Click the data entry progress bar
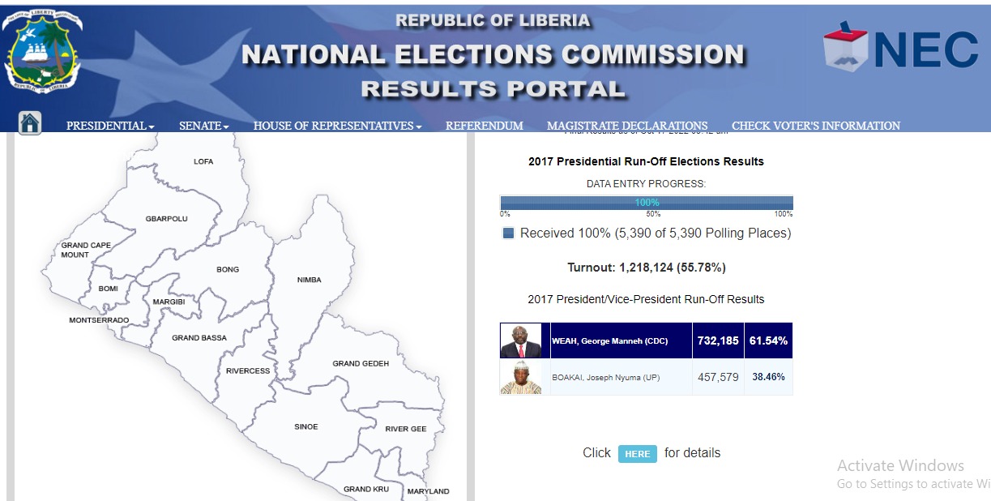The width and height of the screenshot is (991, 501). [646, 203]
